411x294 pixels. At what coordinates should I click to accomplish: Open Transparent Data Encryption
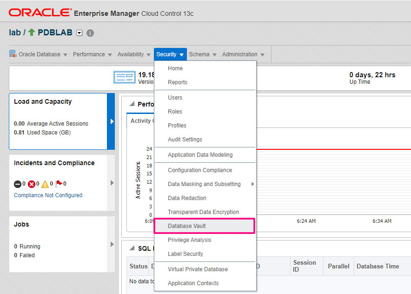[205, 212]
